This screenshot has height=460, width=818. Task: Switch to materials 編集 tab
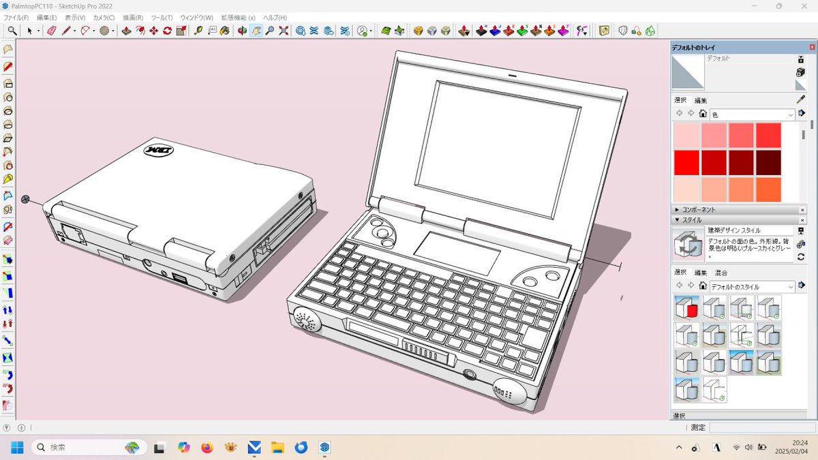[701, 100]
